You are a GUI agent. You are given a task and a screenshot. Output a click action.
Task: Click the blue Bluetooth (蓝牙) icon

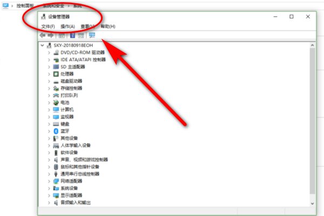click(56, 131)
